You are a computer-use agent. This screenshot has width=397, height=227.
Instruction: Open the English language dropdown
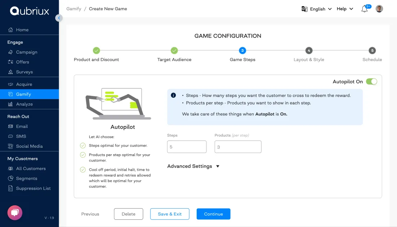pos(320,9)
